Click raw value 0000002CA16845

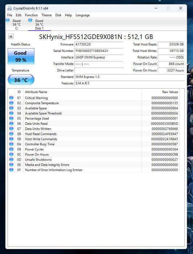point(165,139)
